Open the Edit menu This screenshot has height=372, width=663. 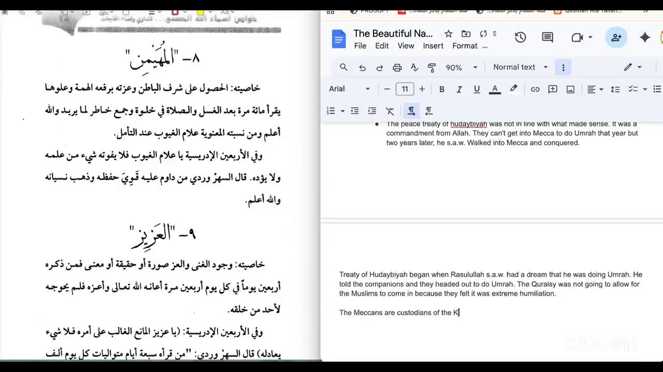click(382, 46)
